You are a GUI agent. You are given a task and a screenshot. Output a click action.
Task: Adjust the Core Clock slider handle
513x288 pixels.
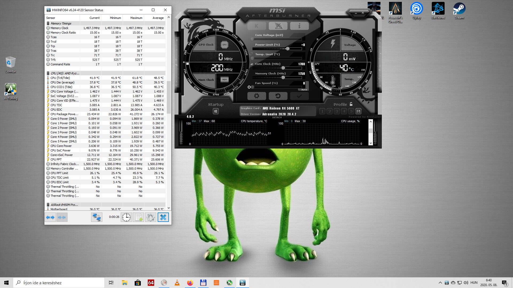pyautogui.click(x=283, y=68)
